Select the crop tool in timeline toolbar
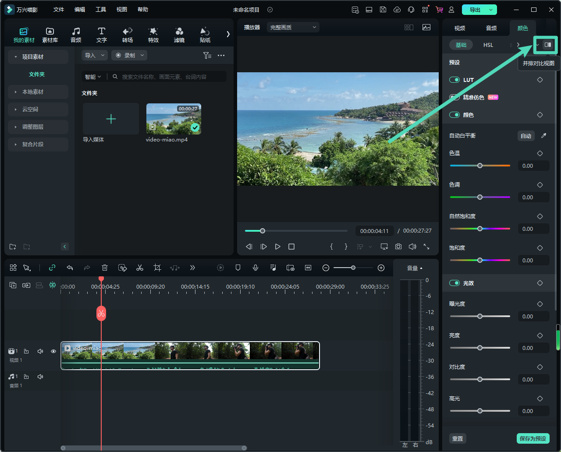The width and height of the screenshot is (561, 452). pyautogui.click(x=157, y=268)
